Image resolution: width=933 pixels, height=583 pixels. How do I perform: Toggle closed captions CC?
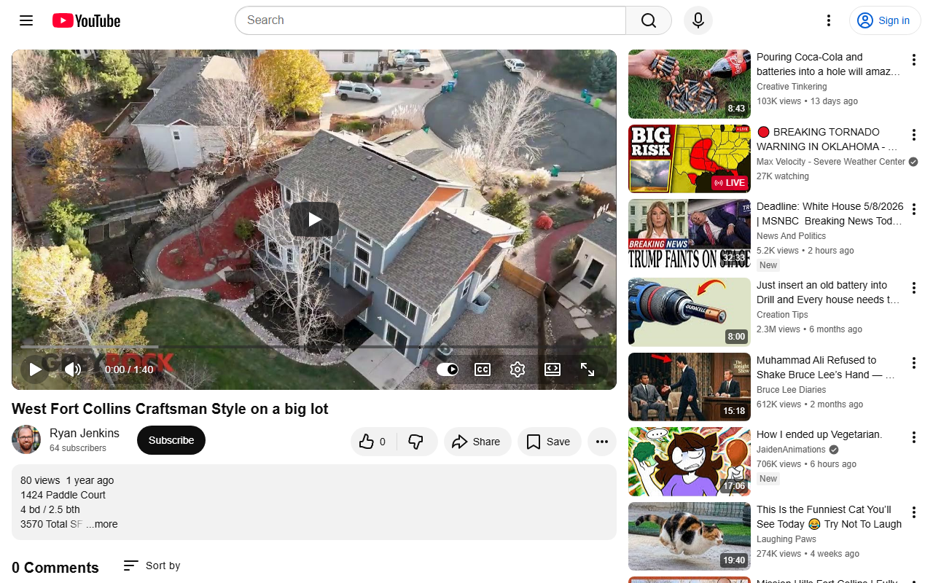[x=483, y=369]
